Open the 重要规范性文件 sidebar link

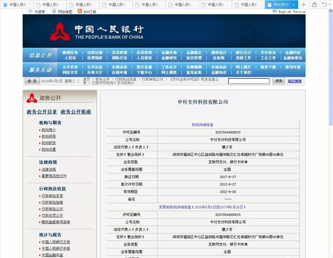point(54,176)
